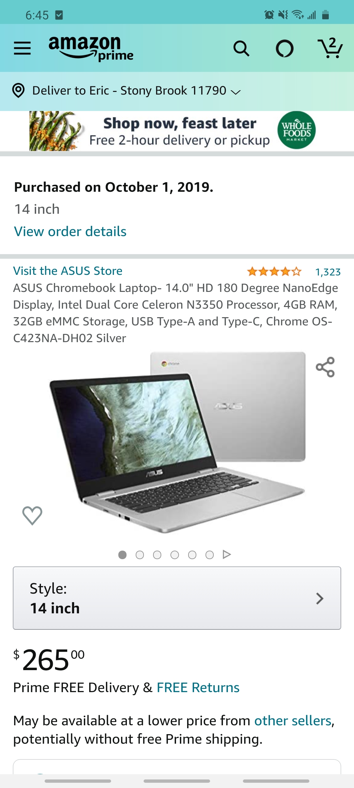The image size is (354, 788).
Task: Play the product video triangle icon
Action: click(x=226, y=555)
